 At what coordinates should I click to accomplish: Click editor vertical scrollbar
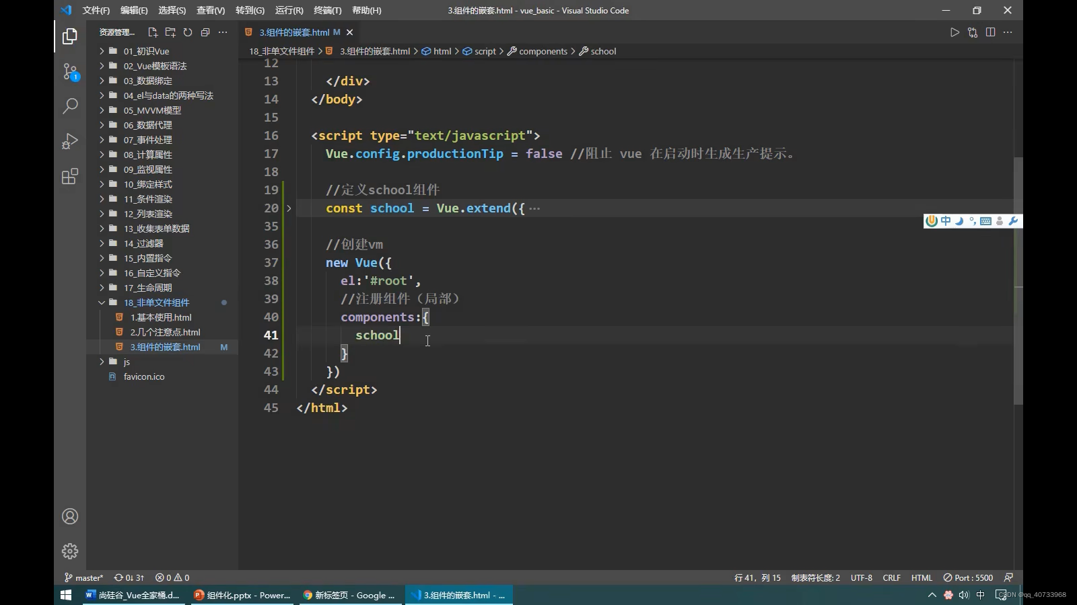point(1018,280)
